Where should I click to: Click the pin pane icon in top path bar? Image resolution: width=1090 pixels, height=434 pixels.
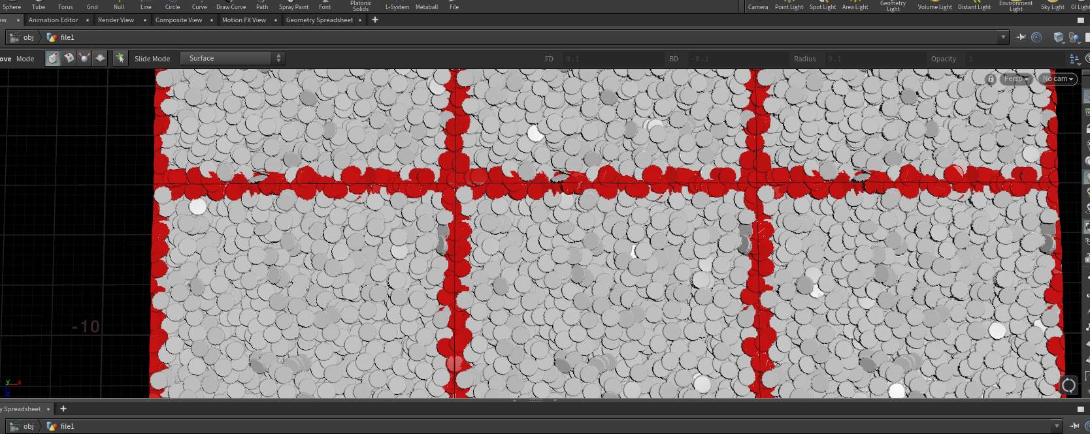coord(1021,37)
